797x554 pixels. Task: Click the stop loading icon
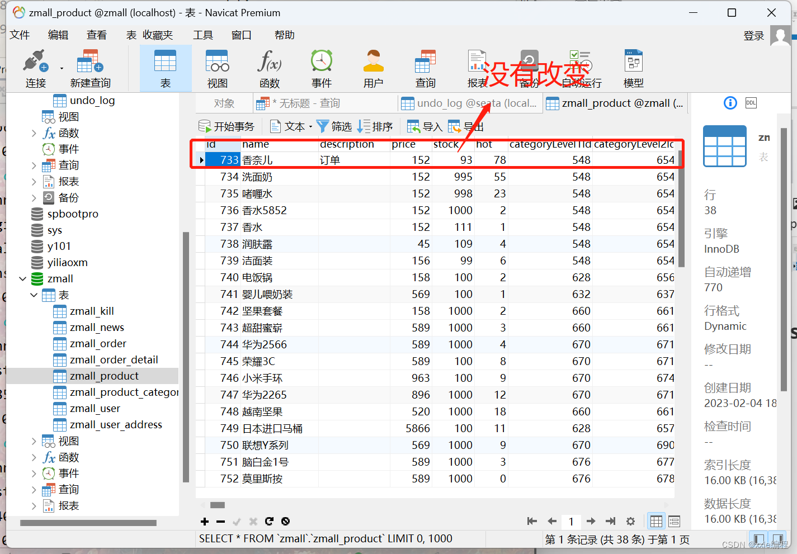coord(285,522)
